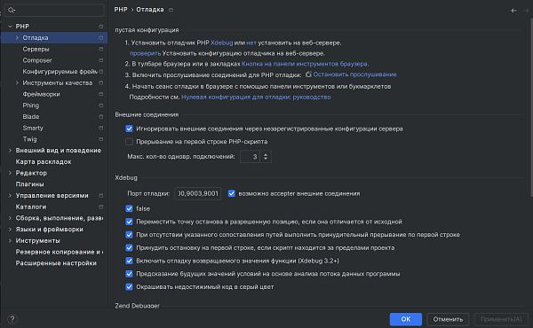Expand the Инструменты chevron
This screenshot has width=533, height=328.
[10, 241]
